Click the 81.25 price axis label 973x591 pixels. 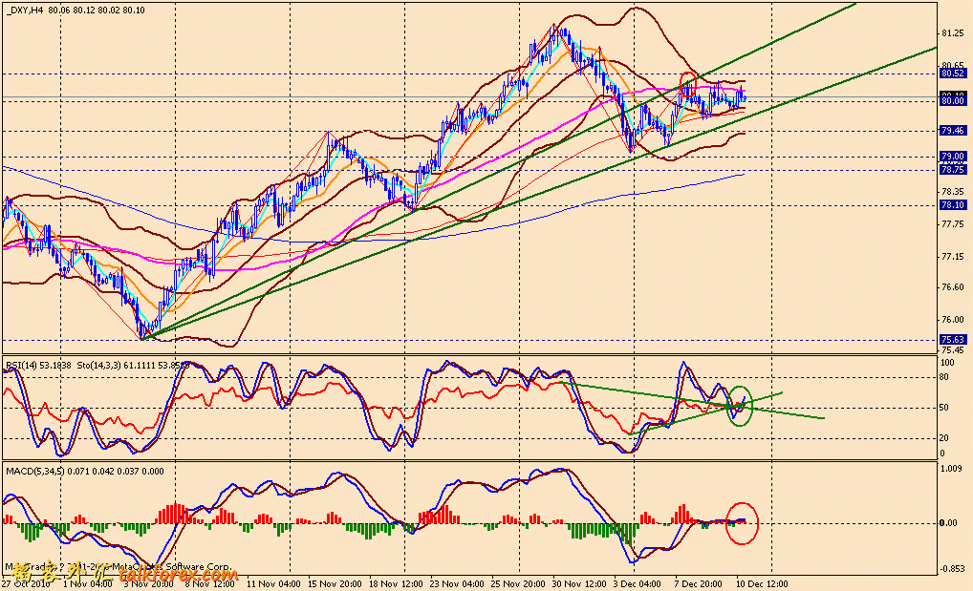952,34
